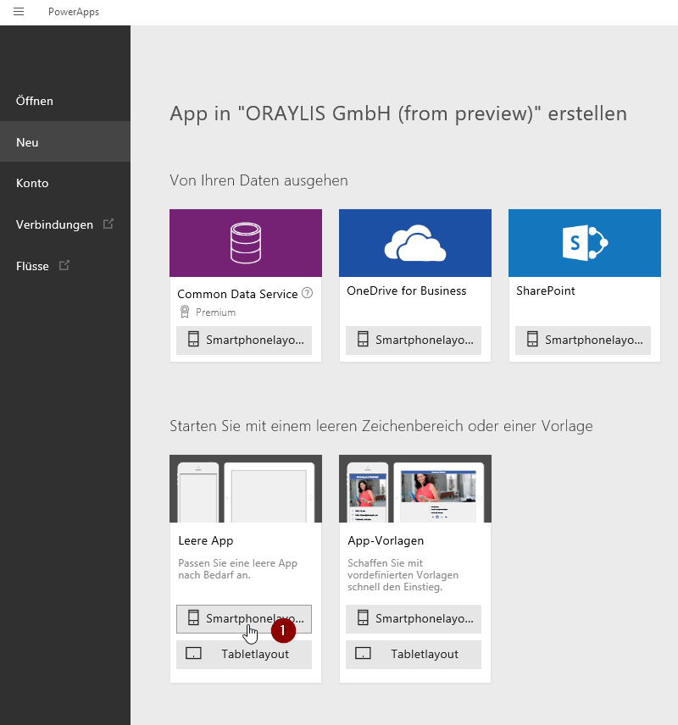Image resolution: width=678 pixels, height=725 pixels.
Task: Choose Tabletlayout for Leere App
Action: click(x=244, y=654)
